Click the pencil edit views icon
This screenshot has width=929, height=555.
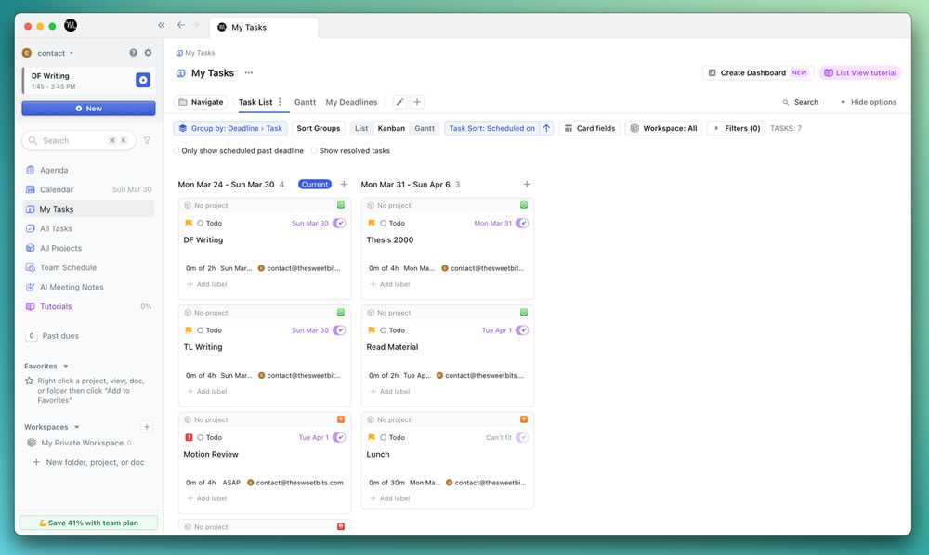click(399, 102)
